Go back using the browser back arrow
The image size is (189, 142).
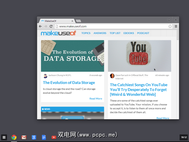pos(40,26)
